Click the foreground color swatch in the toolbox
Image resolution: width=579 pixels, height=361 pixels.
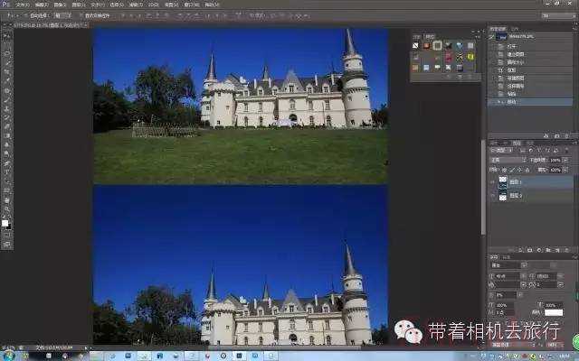(5, 223)
